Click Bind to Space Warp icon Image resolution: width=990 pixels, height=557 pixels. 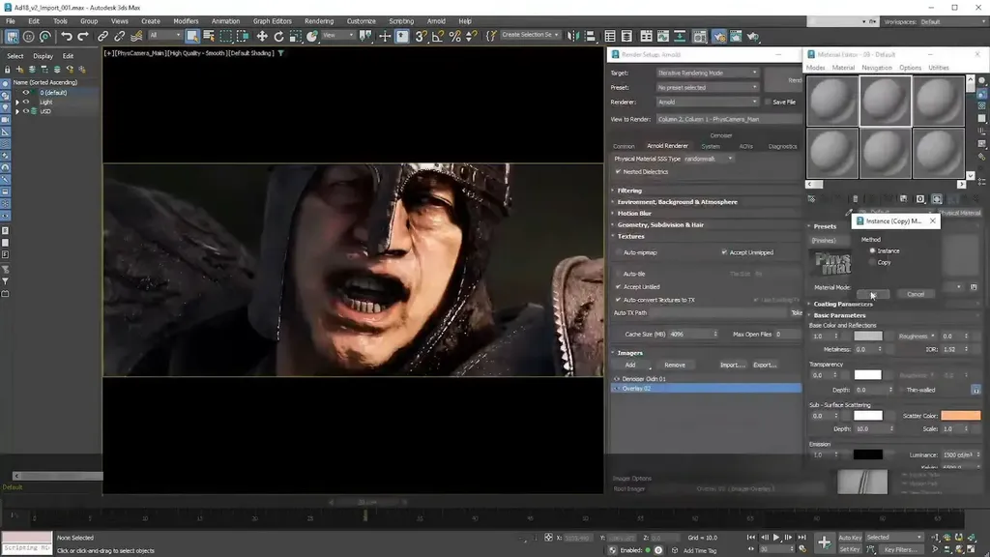[x=135, y=37]
